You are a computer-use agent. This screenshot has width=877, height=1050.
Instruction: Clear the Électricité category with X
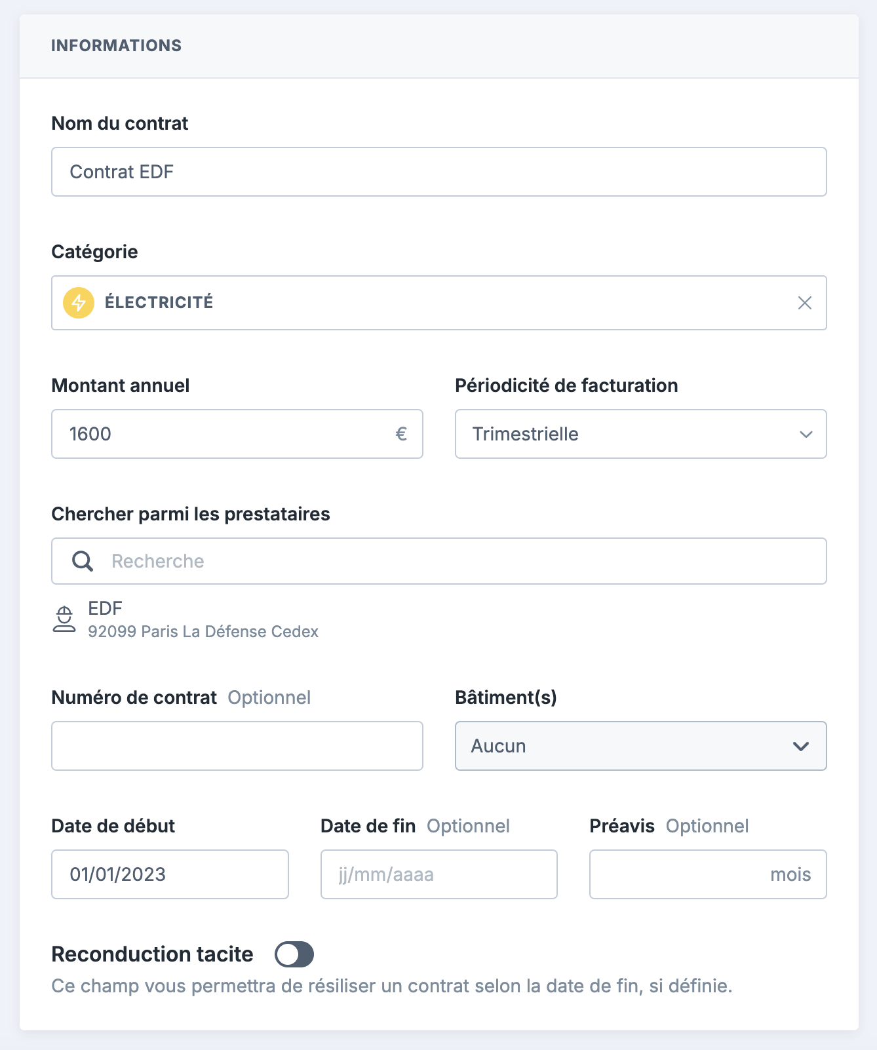(805, 303)
